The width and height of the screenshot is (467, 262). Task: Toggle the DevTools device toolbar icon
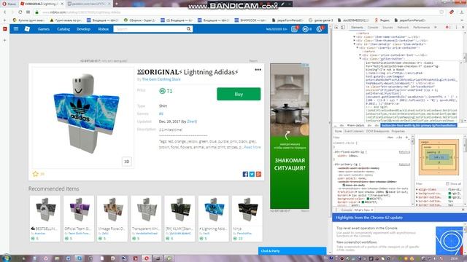(343, 28)
